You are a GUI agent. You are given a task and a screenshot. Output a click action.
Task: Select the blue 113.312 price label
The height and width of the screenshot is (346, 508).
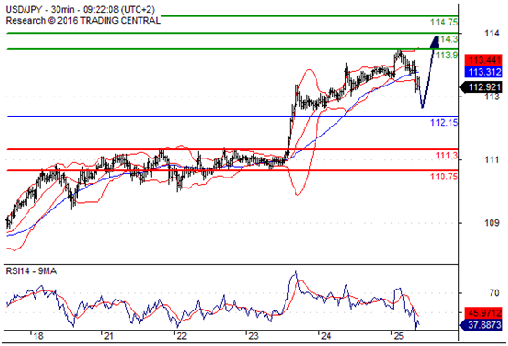coord(483,72)
